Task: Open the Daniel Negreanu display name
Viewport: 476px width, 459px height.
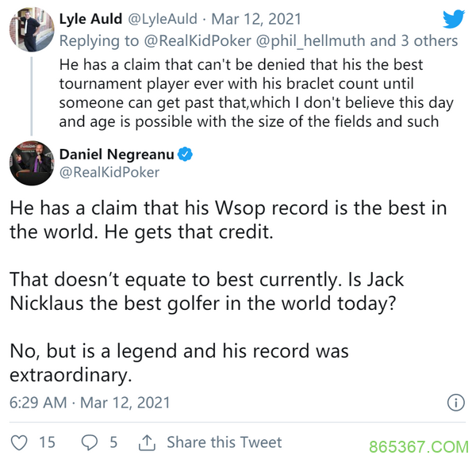Action: pyautogui.click(x=117, y=154)
